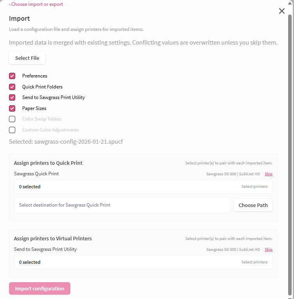The height and width of the screenshot is (299, 294).
Task: Click the Paper Sizes label
Action: 34,108
